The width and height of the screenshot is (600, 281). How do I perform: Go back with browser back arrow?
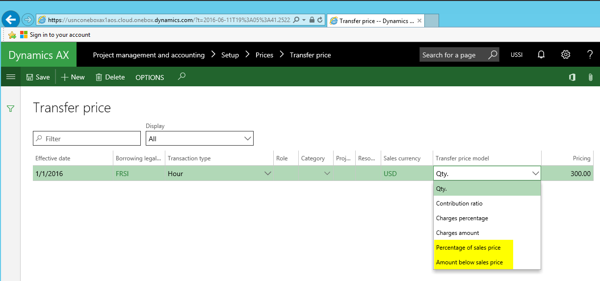pos(10,20)
